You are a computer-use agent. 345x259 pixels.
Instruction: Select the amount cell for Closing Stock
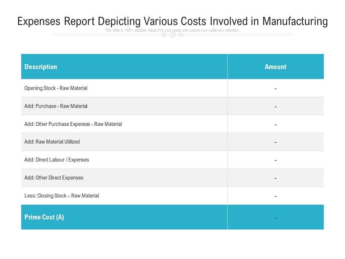[x=275, y=196]
